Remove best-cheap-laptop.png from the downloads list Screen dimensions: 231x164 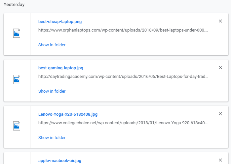(x=220, y=21)
